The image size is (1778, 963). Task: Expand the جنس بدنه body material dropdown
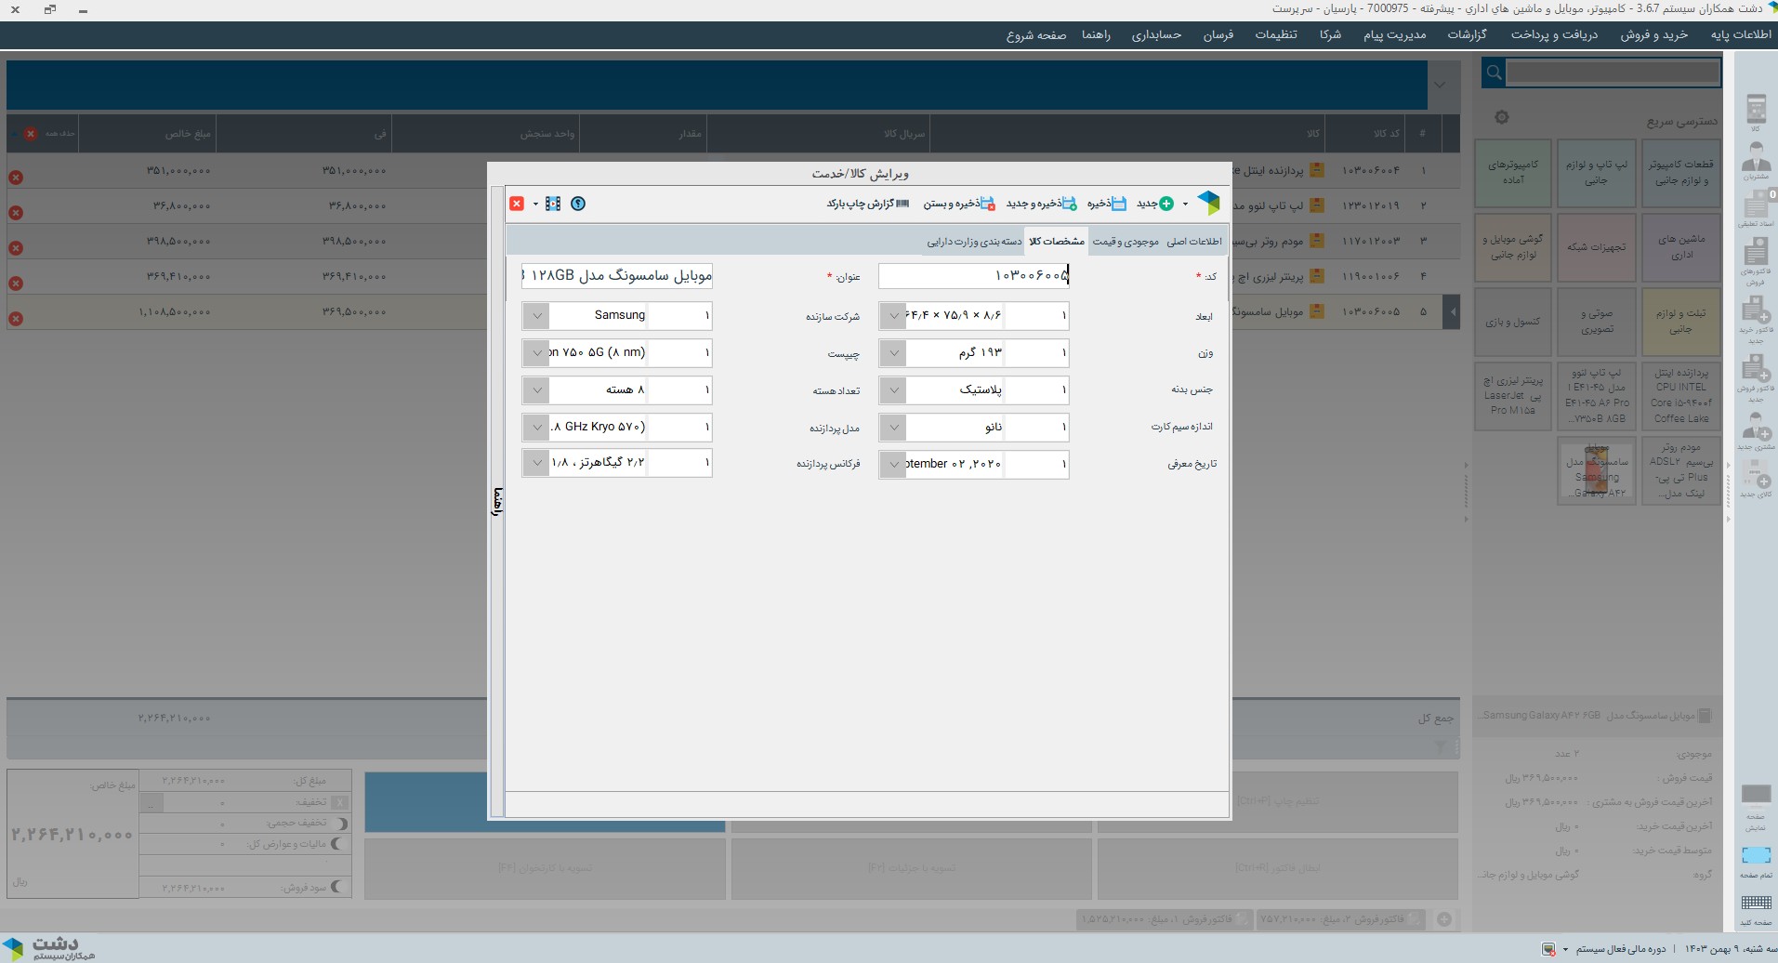coord(893,390)
